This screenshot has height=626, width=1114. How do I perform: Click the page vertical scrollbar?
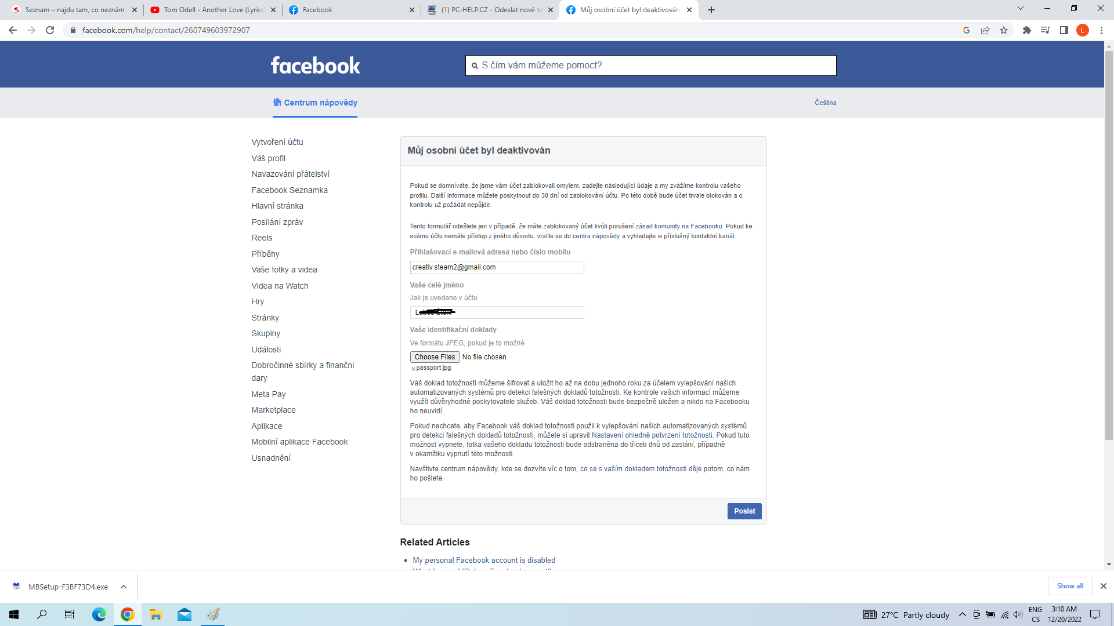(x=1109, y=243)
